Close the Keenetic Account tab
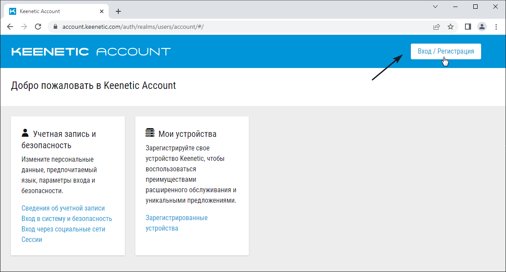Viewport: 506px width, 272px height. pos(102,11)
